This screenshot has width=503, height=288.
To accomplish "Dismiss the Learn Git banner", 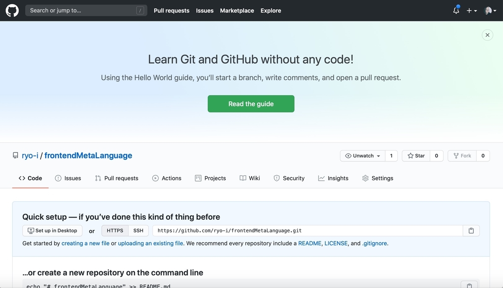I will click(487, 35).
